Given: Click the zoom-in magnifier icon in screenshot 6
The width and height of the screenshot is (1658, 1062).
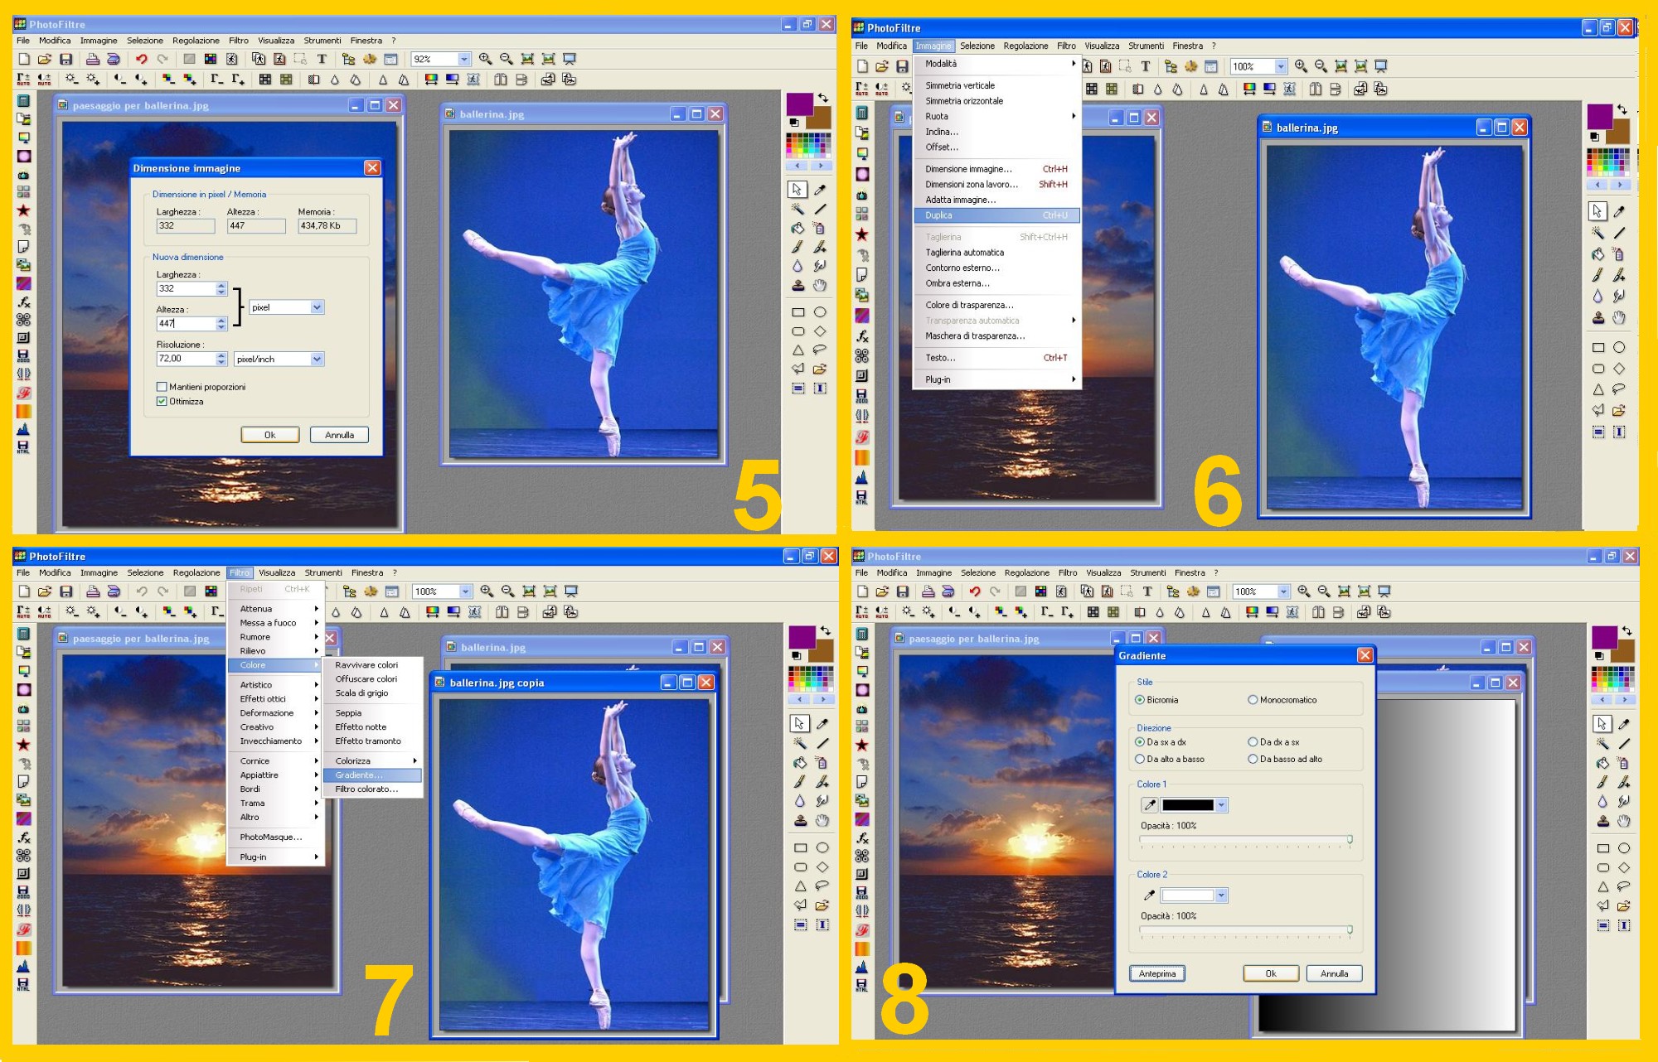Looking at the screenshot, I should click(1301, 66).
